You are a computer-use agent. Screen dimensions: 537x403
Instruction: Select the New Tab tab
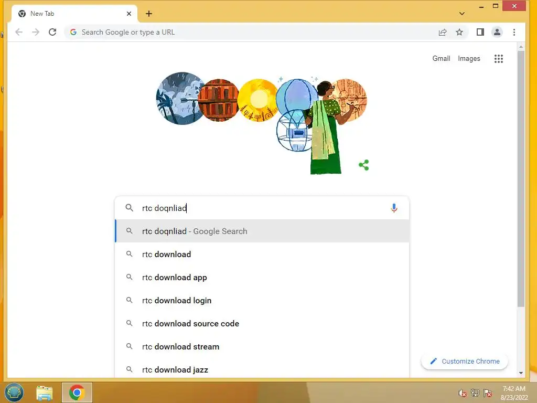point(74,14)
